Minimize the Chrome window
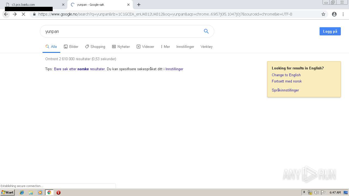Viewport: 349px width, 196px height. tap(326, 2)
